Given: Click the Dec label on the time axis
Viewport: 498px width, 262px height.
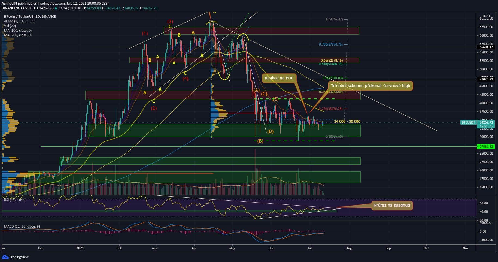Looking at the screenshot, I should (41, 248).
